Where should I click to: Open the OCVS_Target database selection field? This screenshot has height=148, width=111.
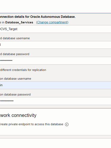(55, 29)
